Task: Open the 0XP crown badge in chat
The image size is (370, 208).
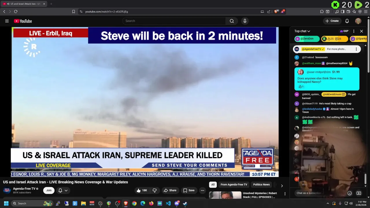Action: 344,31
